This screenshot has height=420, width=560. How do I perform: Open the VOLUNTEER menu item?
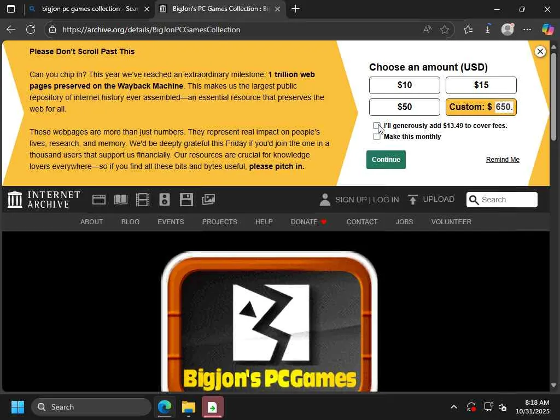click(451, 222)
